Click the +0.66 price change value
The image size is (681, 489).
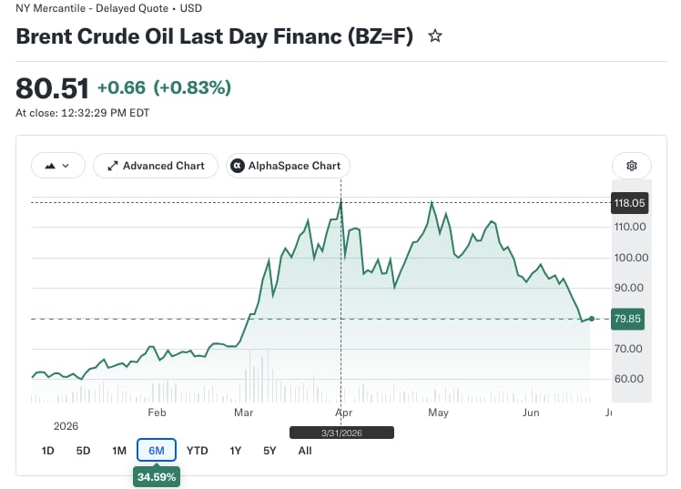coord(122,87)
